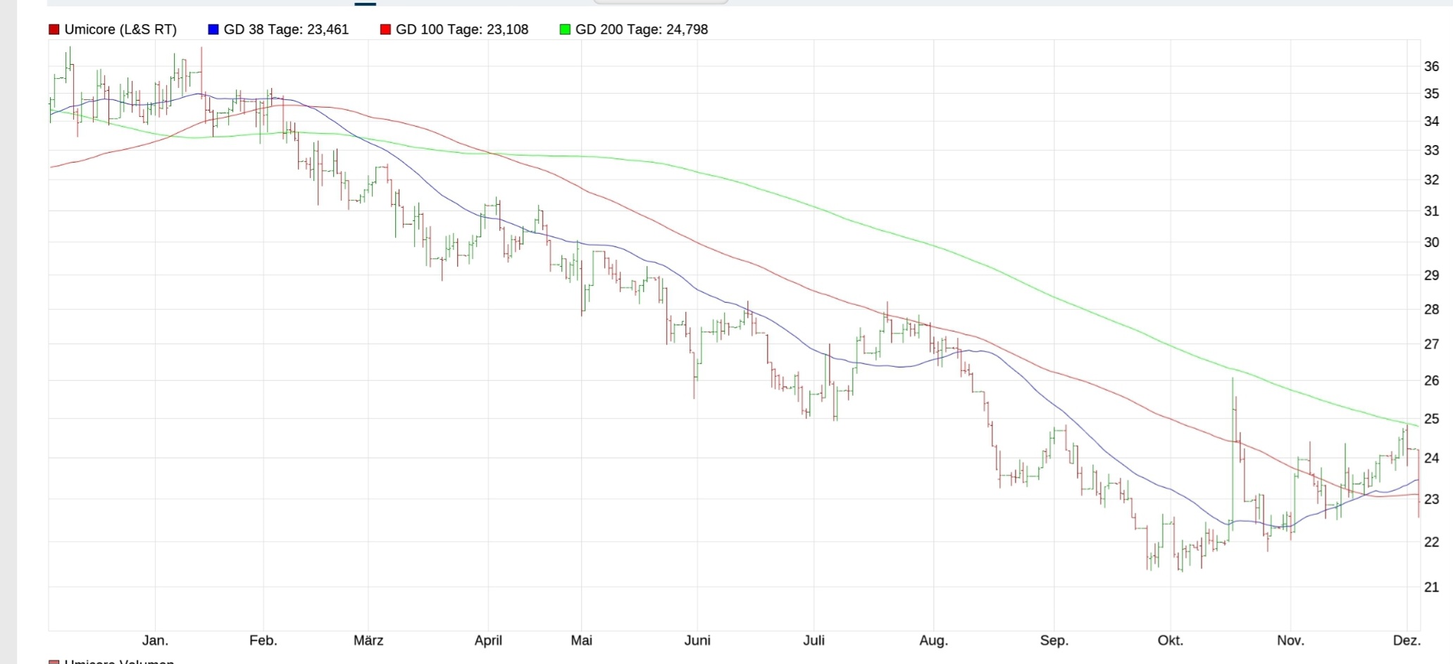Click the Dez. label on the time axis

(x=1407, y=641)
